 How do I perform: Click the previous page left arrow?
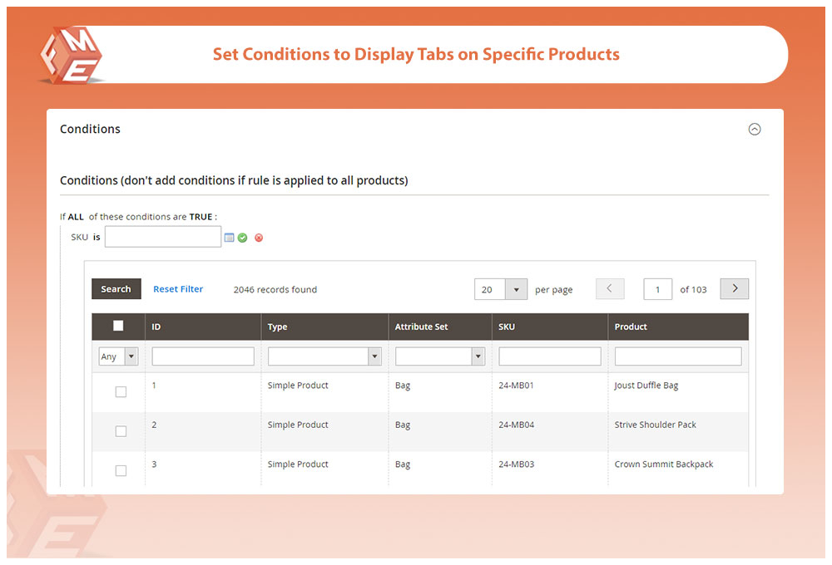pos(610,289)
